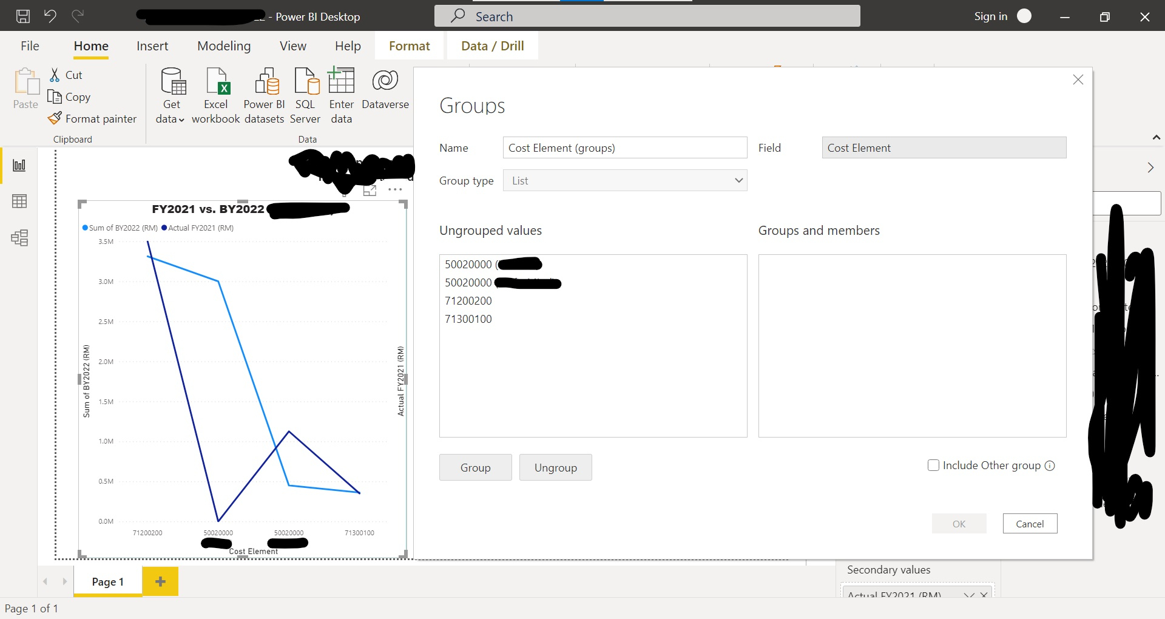Click the Power BI datasets icon
Image resolution: width=1165 pixels, height=619 pixels.
265,94
